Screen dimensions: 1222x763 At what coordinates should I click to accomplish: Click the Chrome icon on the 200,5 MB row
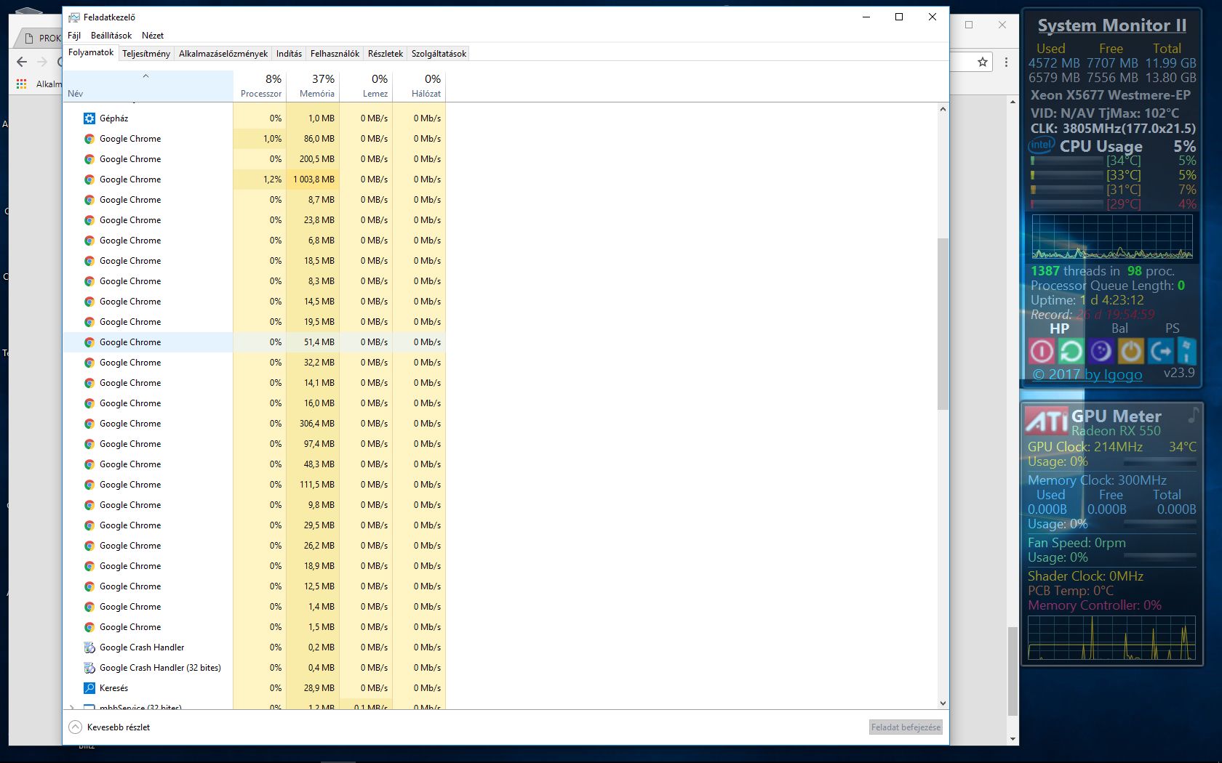tap(89, 159)
